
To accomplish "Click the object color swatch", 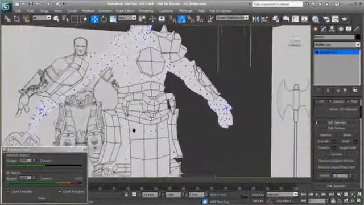I will tap(358, 36).
